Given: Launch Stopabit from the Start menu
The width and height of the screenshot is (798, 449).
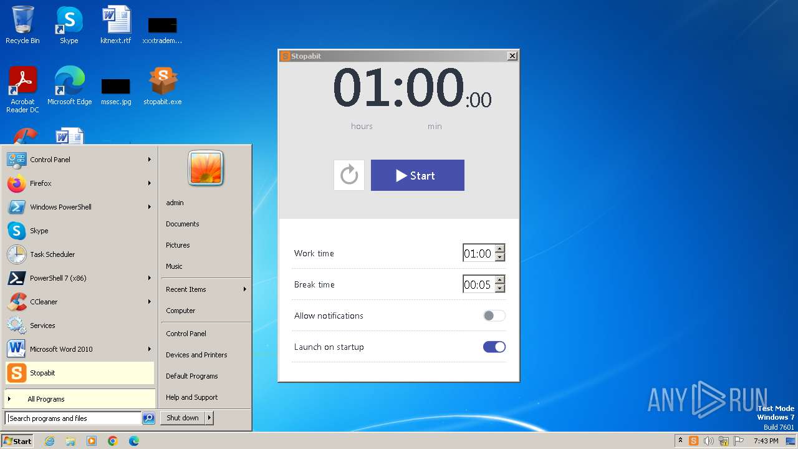Looking at the screenshot, I should pos(80,373).
